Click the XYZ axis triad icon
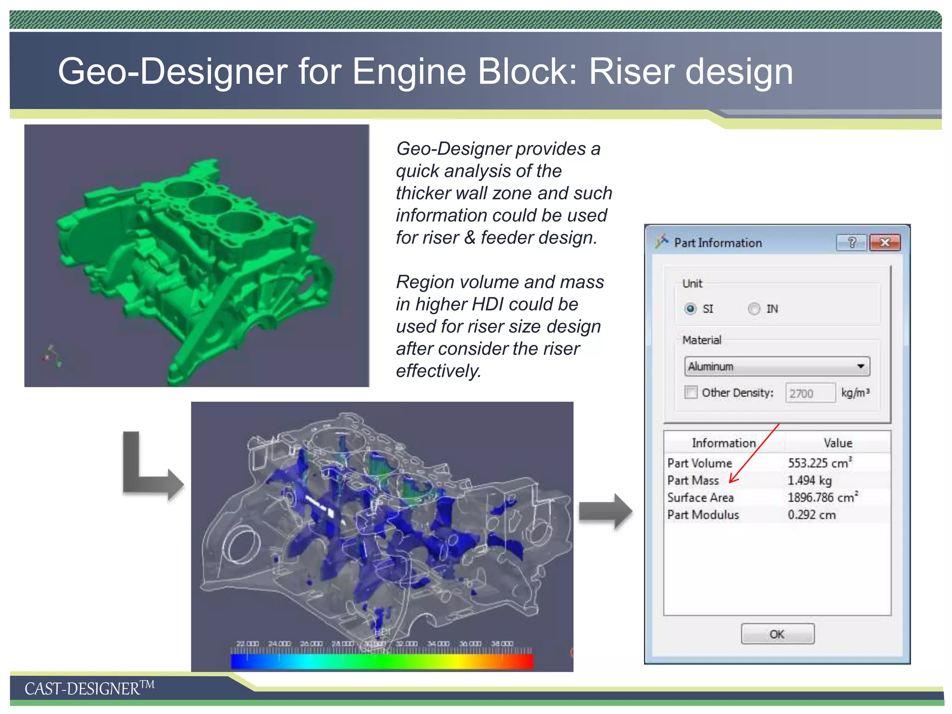 [52, 356]
